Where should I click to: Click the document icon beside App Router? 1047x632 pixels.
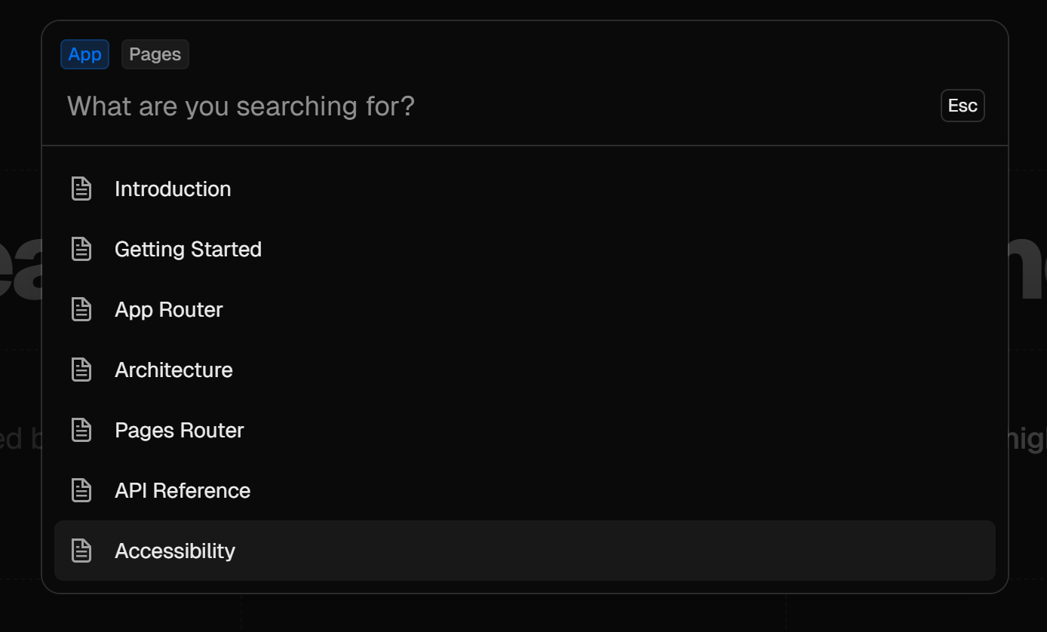(81, 309)
